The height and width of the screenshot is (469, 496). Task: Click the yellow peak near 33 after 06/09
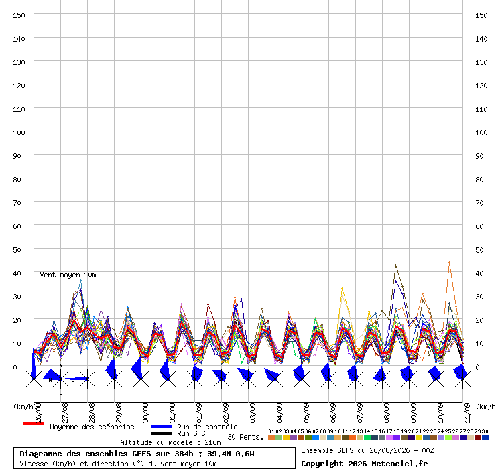click(x=343, y=289)
